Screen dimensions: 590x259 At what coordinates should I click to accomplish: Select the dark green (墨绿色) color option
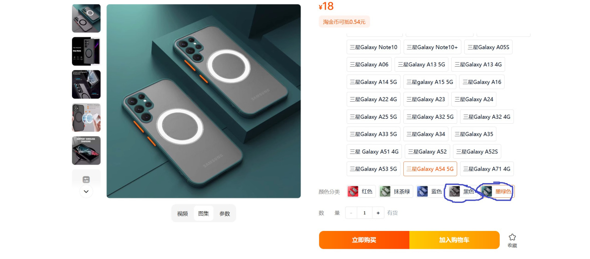pos(497,191)
